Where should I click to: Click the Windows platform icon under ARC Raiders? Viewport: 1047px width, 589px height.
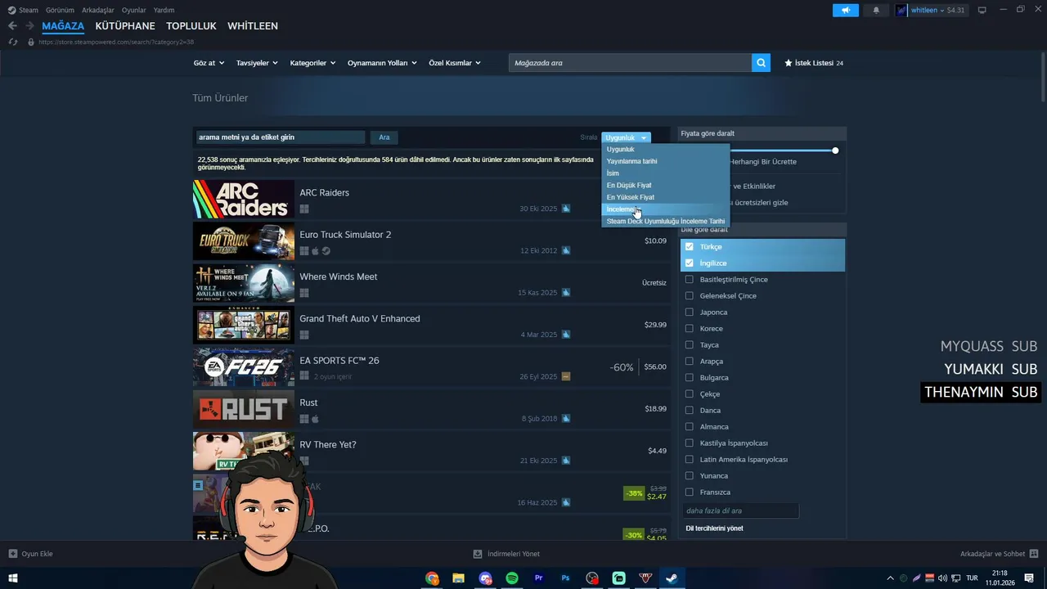click(x=304, y=209)
